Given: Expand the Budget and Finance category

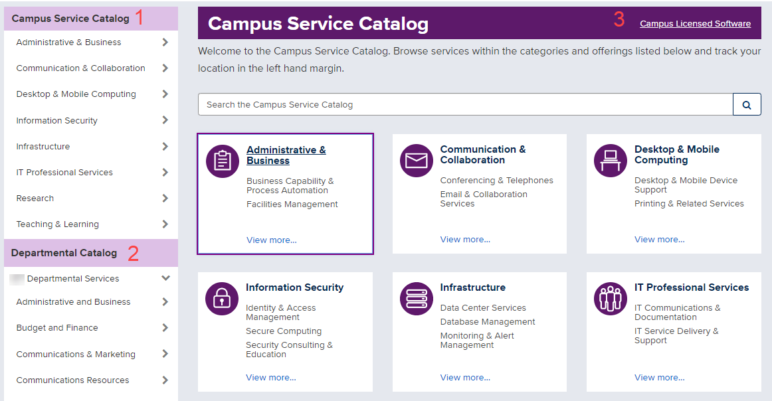Looking at the screenshot, I should coord(165,327).
